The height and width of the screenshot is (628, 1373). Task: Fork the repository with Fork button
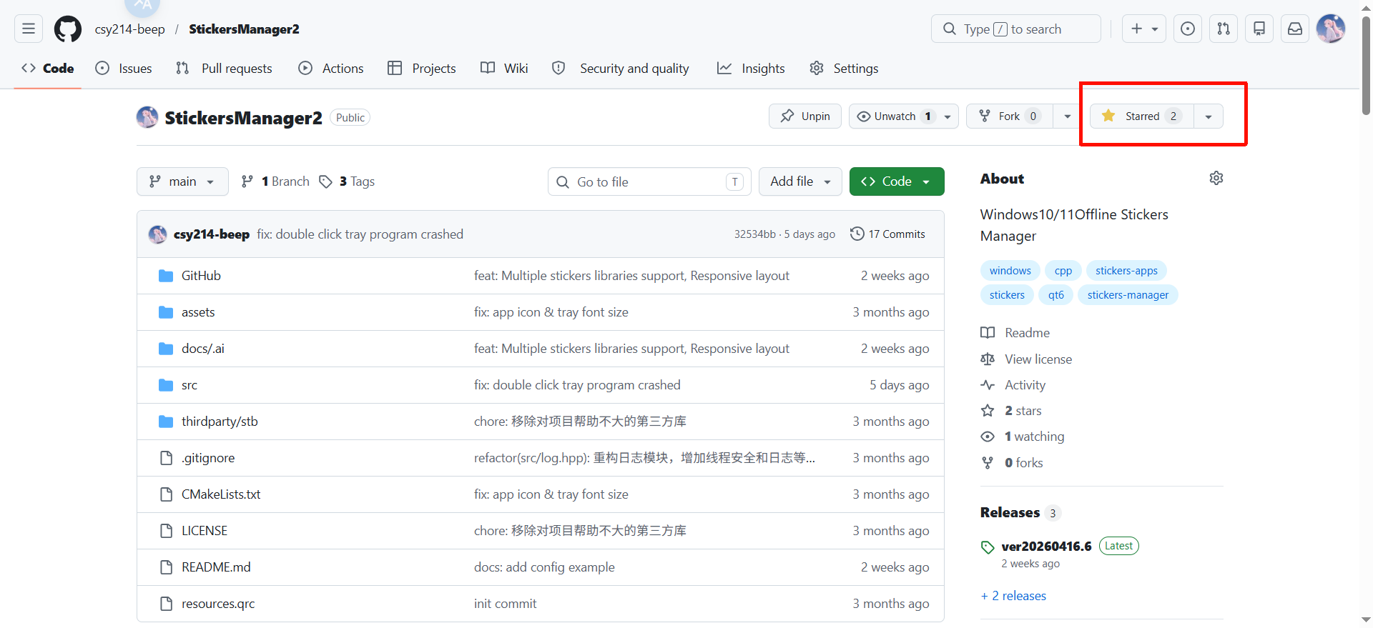(x=1010, y=116)
